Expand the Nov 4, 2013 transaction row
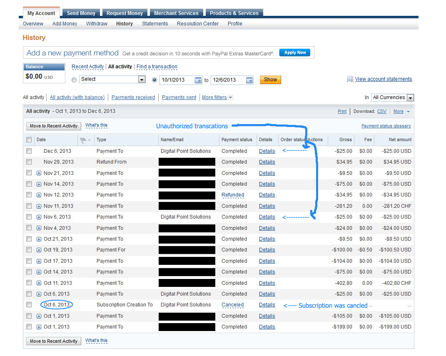 [x=39, y=228]
